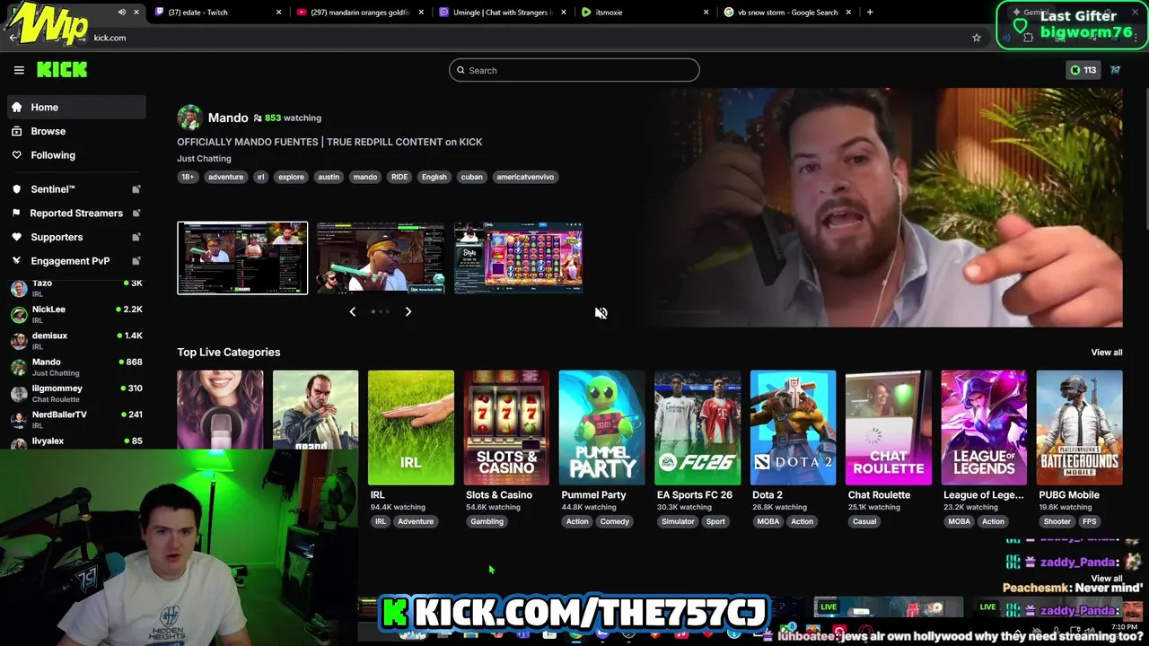Viewport: 1149px width, 646px height.
Task: Click the icon right of the 113 balance
Action: 1116,70
